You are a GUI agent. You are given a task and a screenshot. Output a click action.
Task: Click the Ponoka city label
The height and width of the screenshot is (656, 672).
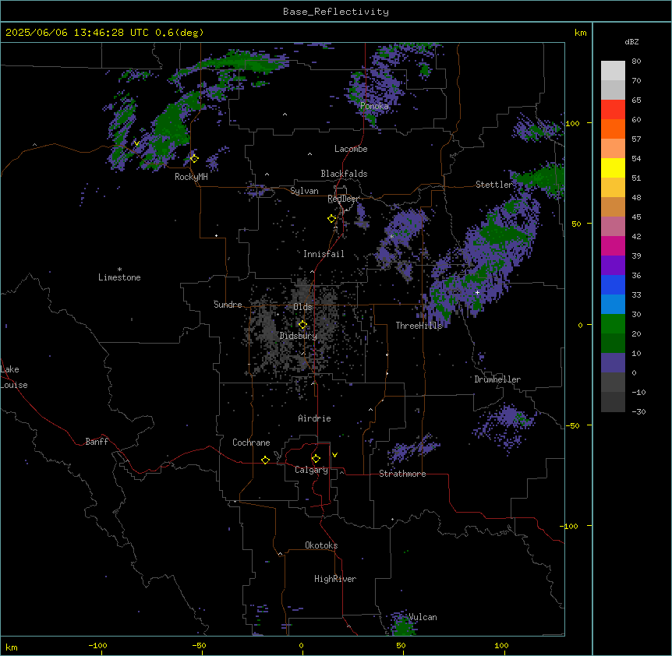(374, 106)
